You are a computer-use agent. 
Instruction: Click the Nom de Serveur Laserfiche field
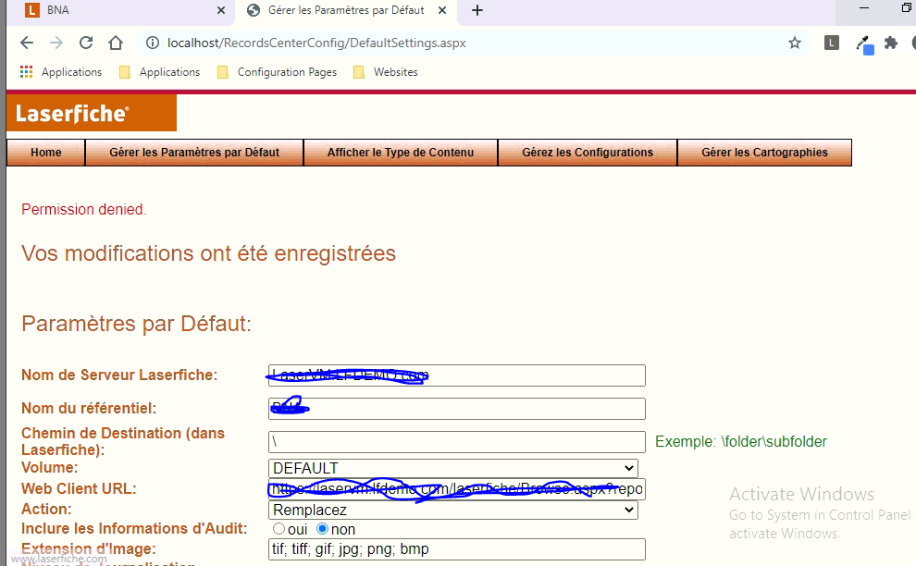pos(457,375)
